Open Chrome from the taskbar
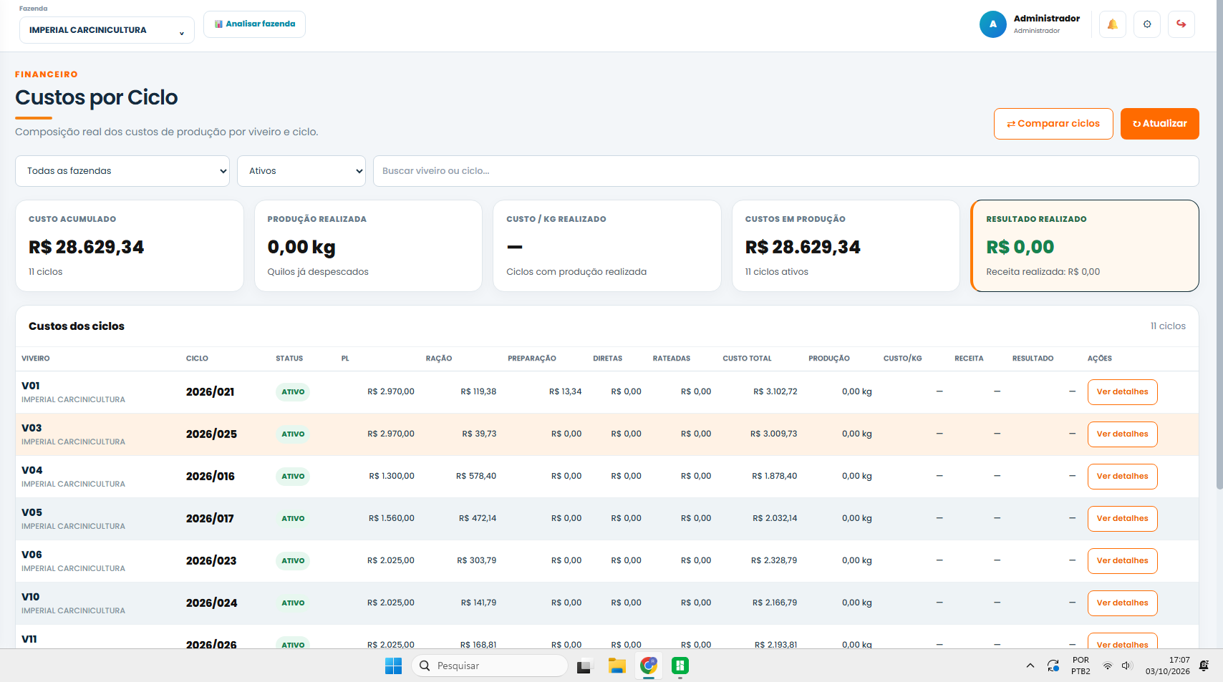This screenshot has height=682, width=1223. (649, 666)
